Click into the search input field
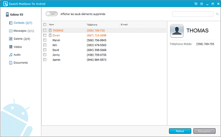 [x=193, y=14]
